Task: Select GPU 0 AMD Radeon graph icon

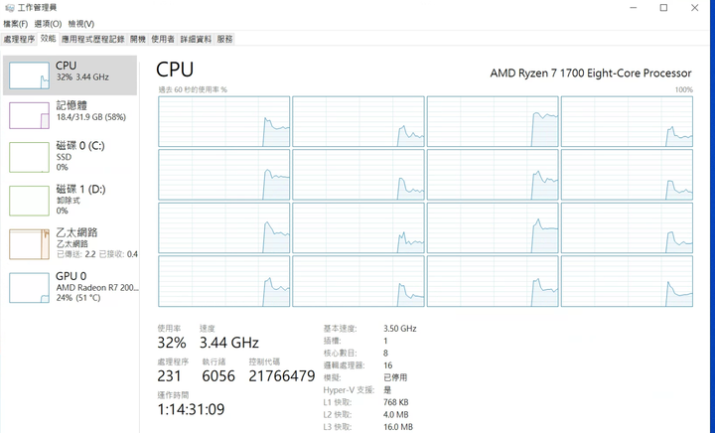Action: point(29,288)
